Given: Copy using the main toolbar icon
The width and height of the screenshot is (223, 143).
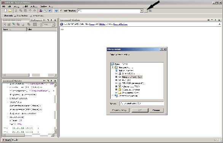Looking at the screenshot, I should coord(21,11).
